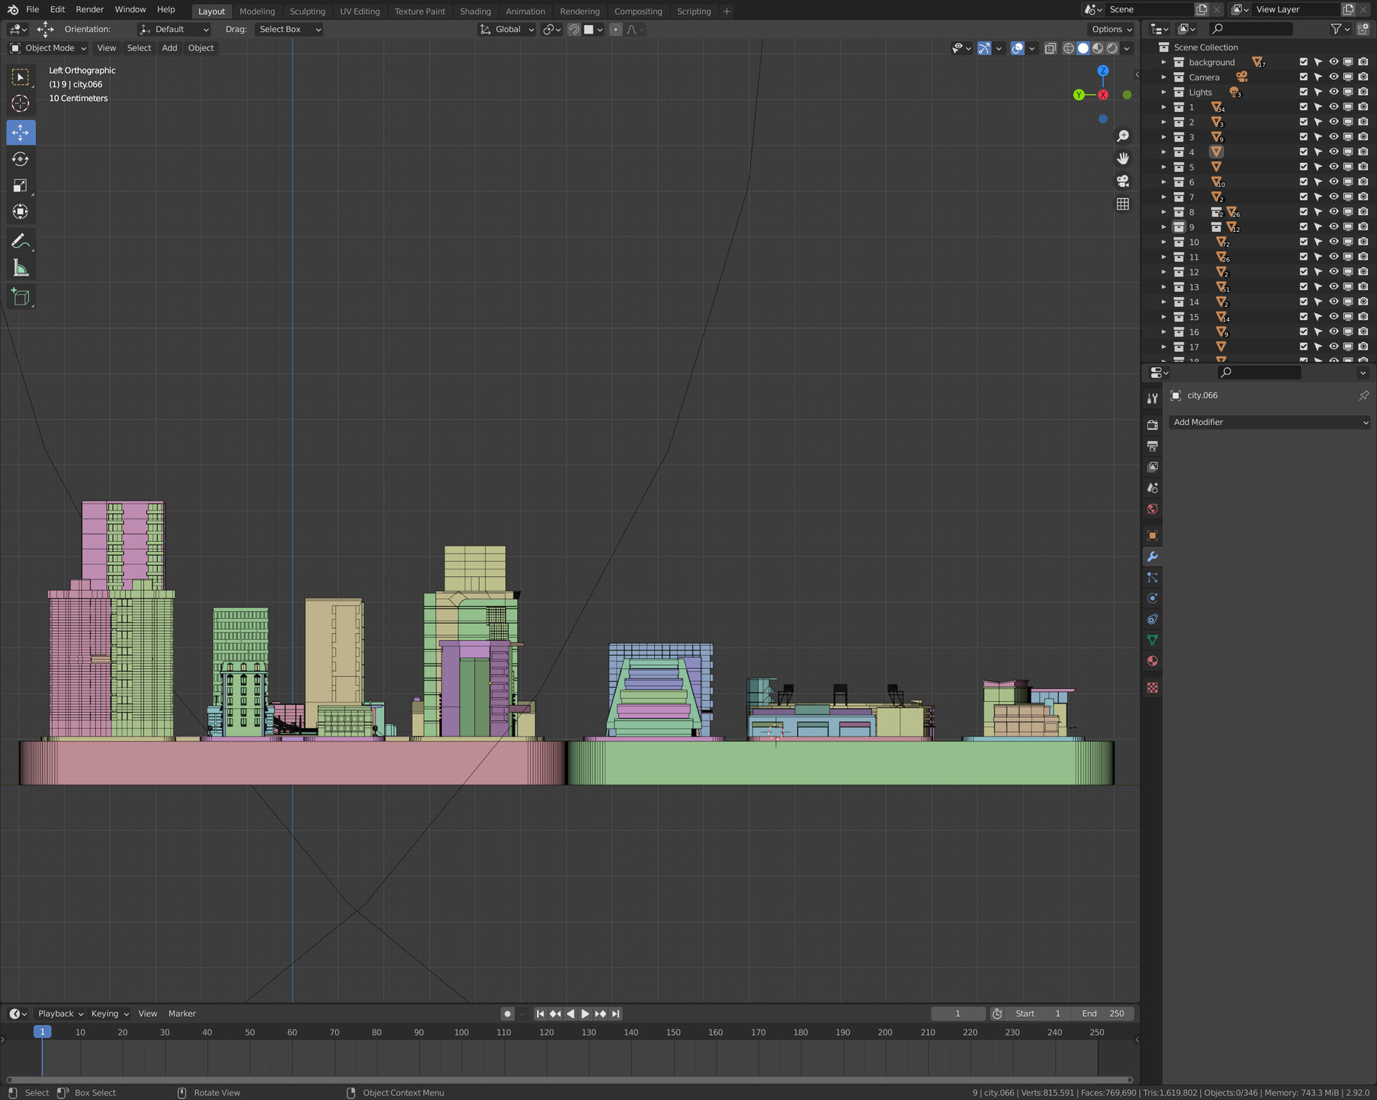Click the End frame field
The width and height of the screenshot is (1377, 1100).
[x=1102, y=1014]
